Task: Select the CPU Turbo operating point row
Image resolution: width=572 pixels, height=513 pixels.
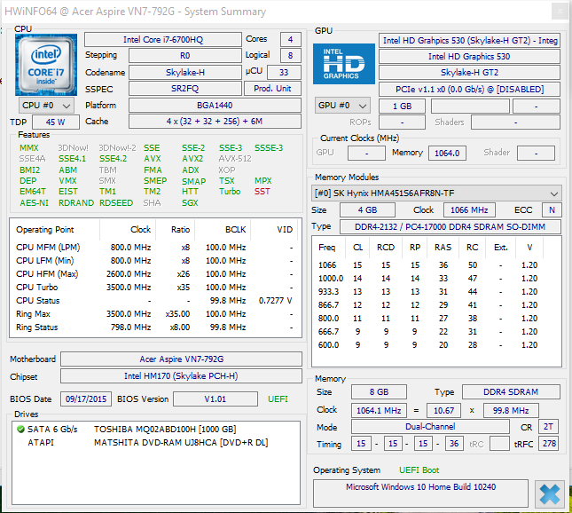Action: pos(151,288)
